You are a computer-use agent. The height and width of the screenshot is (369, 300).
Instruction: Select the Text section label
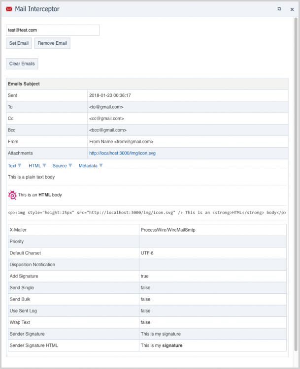coord(12,166)
